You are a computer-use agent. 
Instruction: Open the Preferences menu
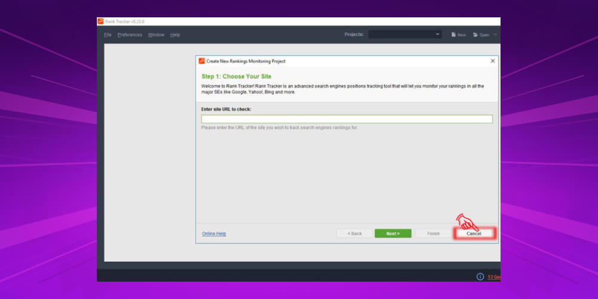pos(130,35)
